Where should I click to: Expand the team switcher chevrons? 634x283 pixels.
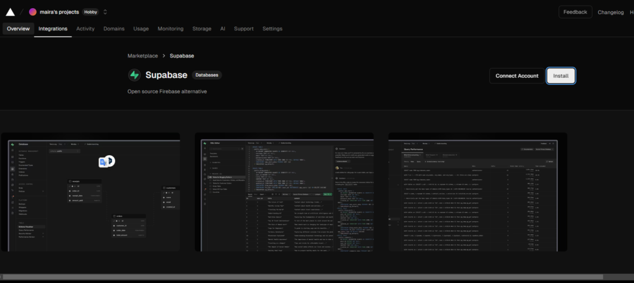tap(105, 12)
